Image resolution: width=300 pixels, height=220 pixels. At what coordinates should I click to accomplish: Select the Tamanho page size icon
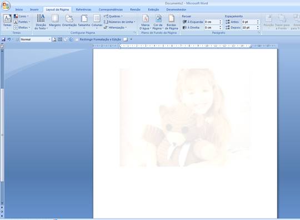84,19
